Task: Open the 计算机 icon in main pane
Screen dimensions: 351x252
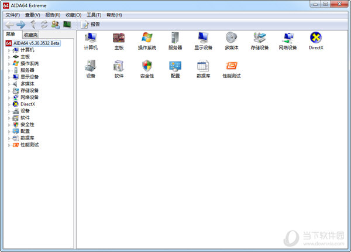Action: coord(91,41)
